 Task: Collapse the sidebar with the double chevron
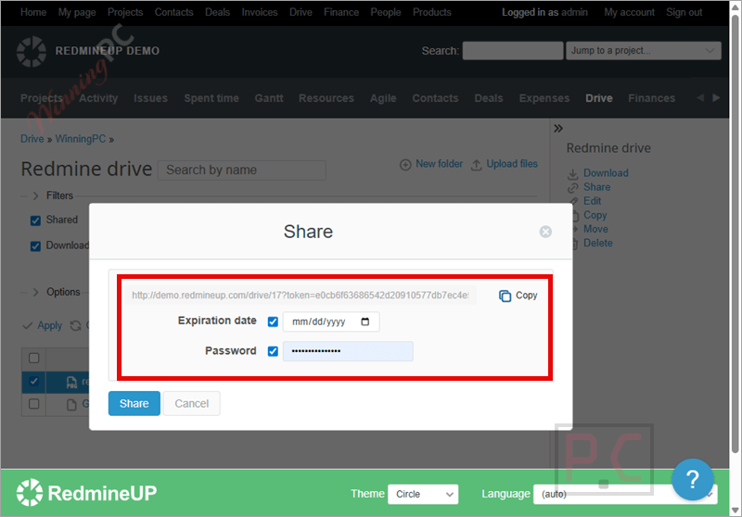tap(558, 128)
